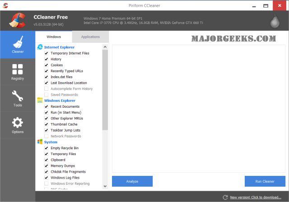289x202 pixels.
Task: Toggle the Cookies checkbox
Action: pyautogui.click(x=46, y=65)
